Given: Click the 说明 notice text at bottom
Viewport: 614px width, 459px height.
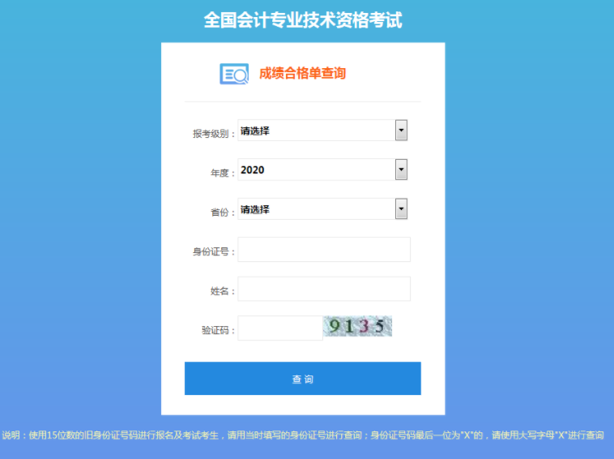Looking at the screenshot, I should [x=303, y=435].
